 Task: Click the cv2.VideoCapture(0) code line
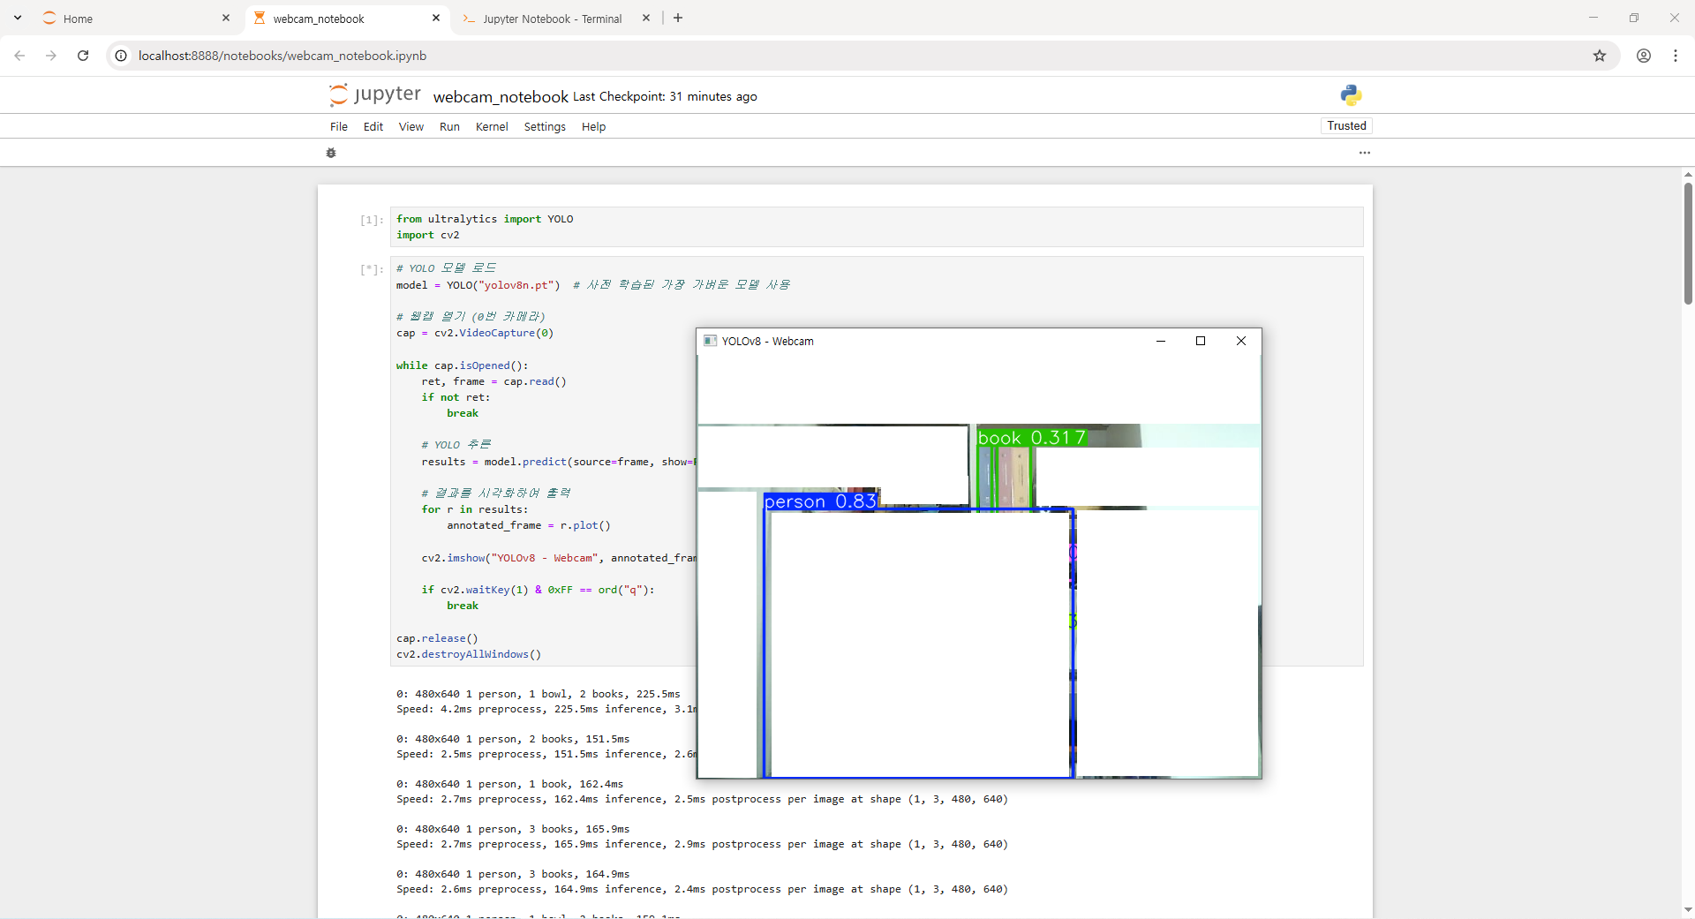pos(475,333)
